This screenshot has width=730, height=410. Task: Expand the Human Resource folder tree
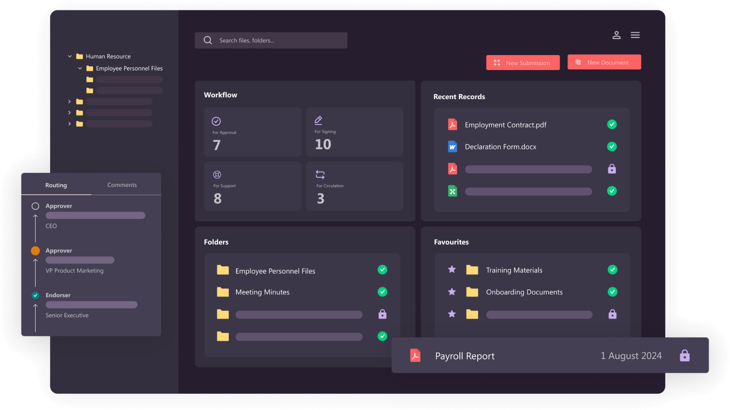(69, 56)
